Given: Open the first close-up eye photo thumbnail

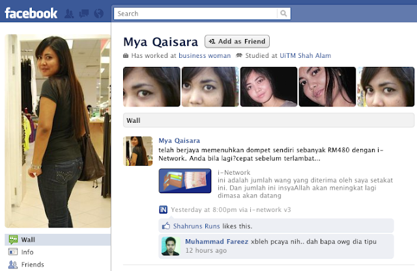Looking at the screenshot, I should coord(152,86).
